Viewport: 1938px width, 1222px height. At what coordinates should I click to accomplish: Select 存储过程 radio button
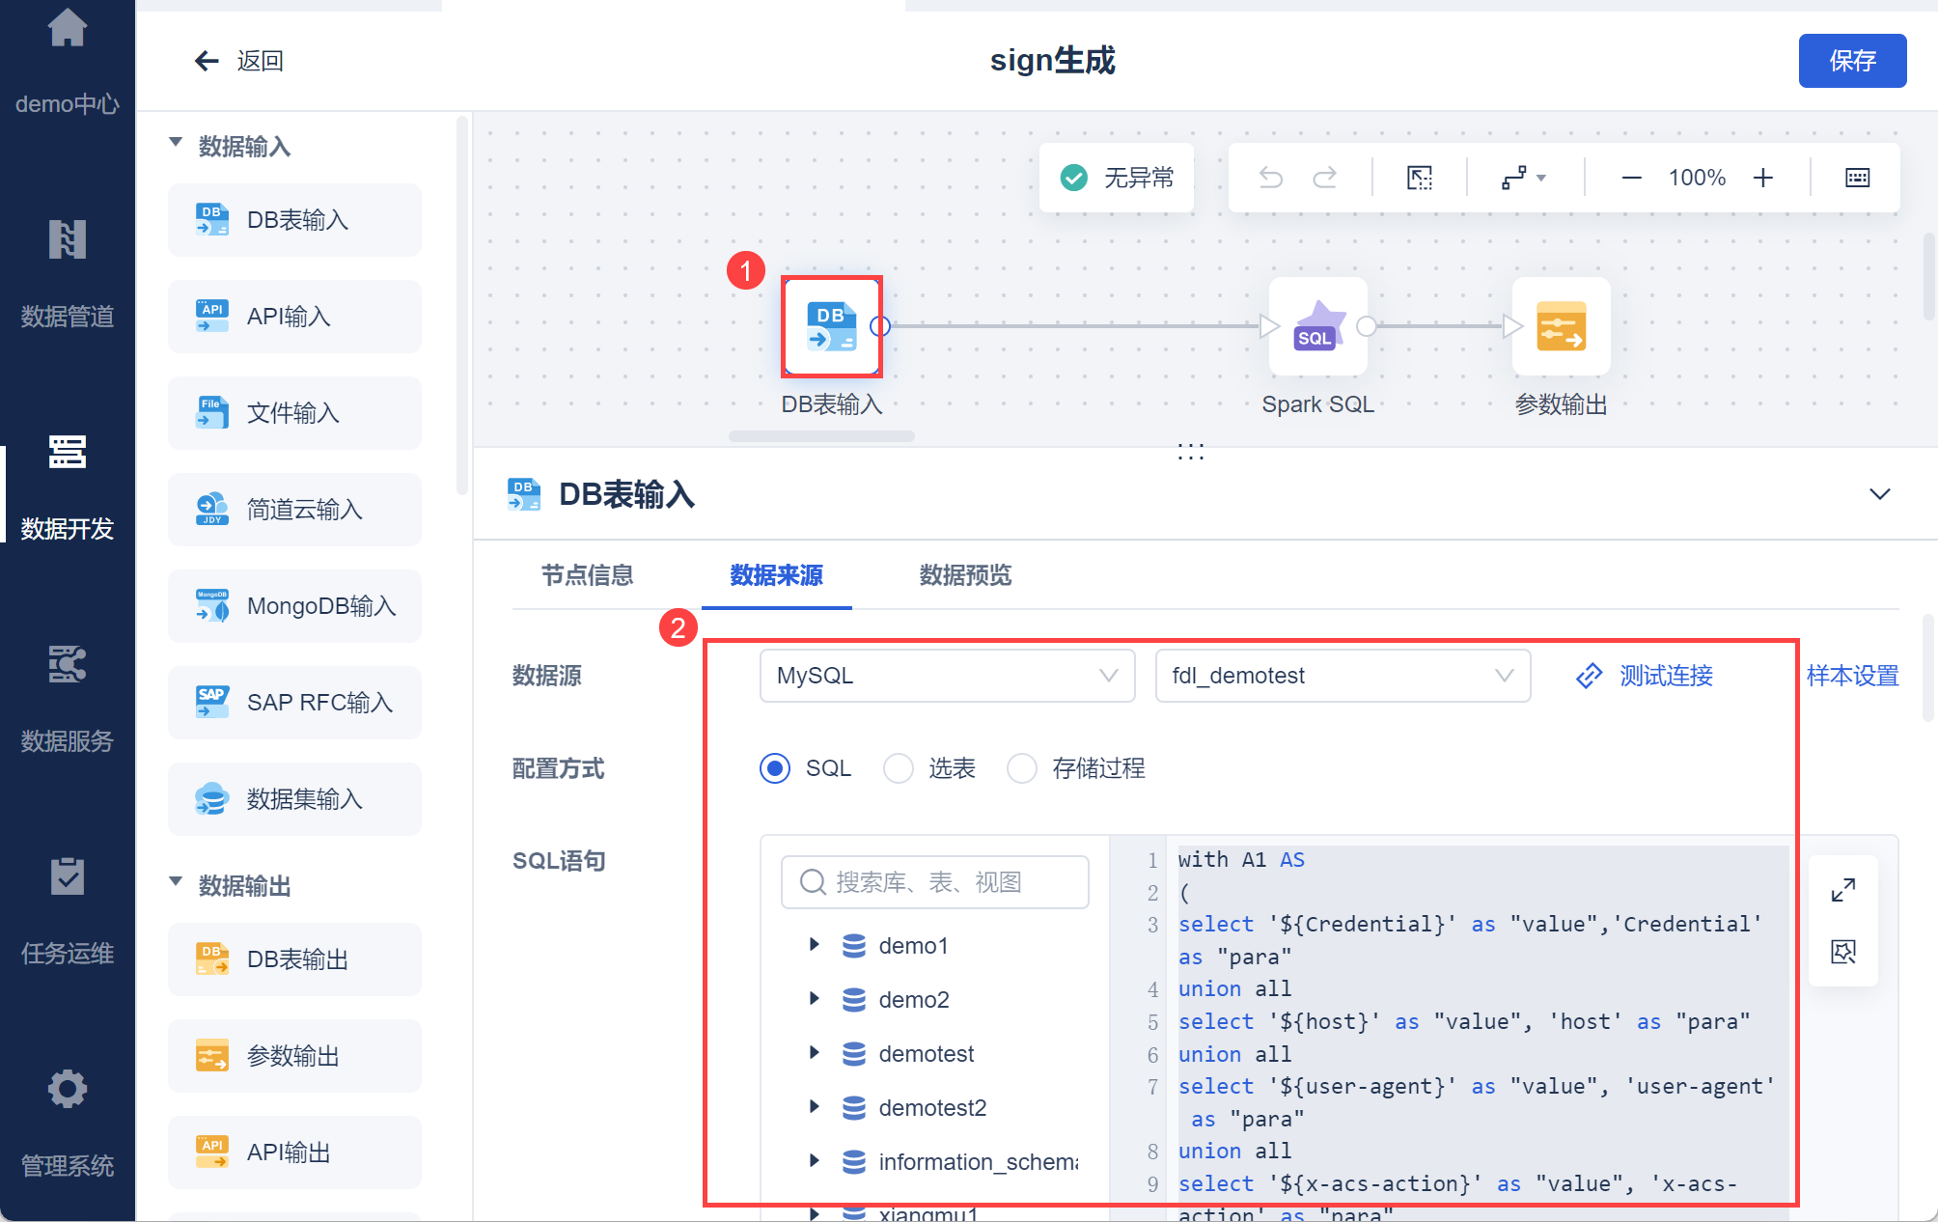pos(1022,768)
